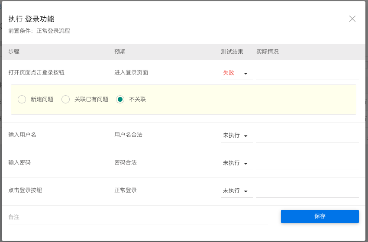The width and height of the screenshot is (368, 242).
Task: Expand the result dropdown for 点击登录按钮 step
Action: [x=236, y=191]
